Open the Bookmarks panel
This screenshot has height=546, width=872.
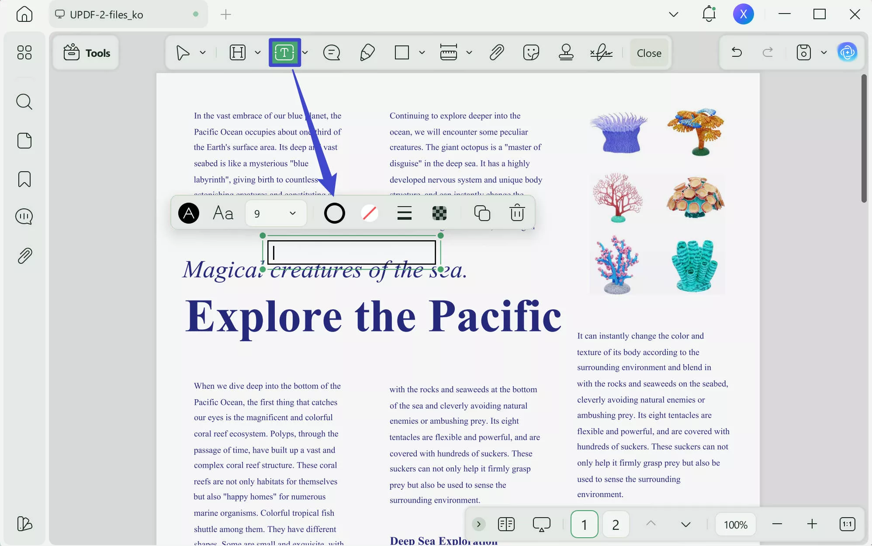point(24,179)
